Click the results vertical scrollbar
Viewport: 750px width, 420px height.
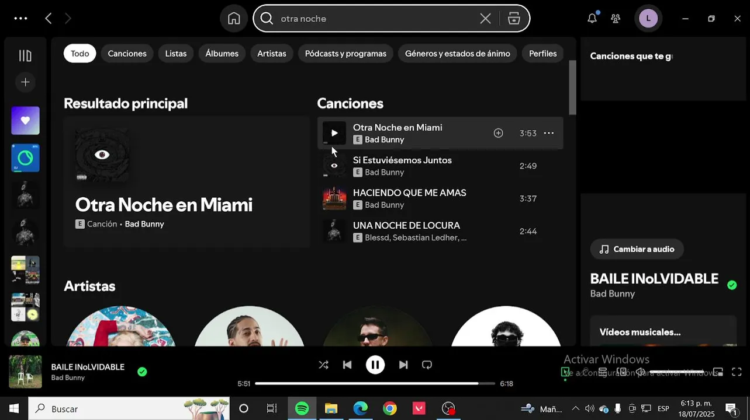click(572, 87)
